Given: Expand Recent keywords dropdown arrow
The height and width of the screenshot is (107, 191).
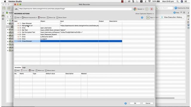Looking at the screenshot, I should click(36, 18).
